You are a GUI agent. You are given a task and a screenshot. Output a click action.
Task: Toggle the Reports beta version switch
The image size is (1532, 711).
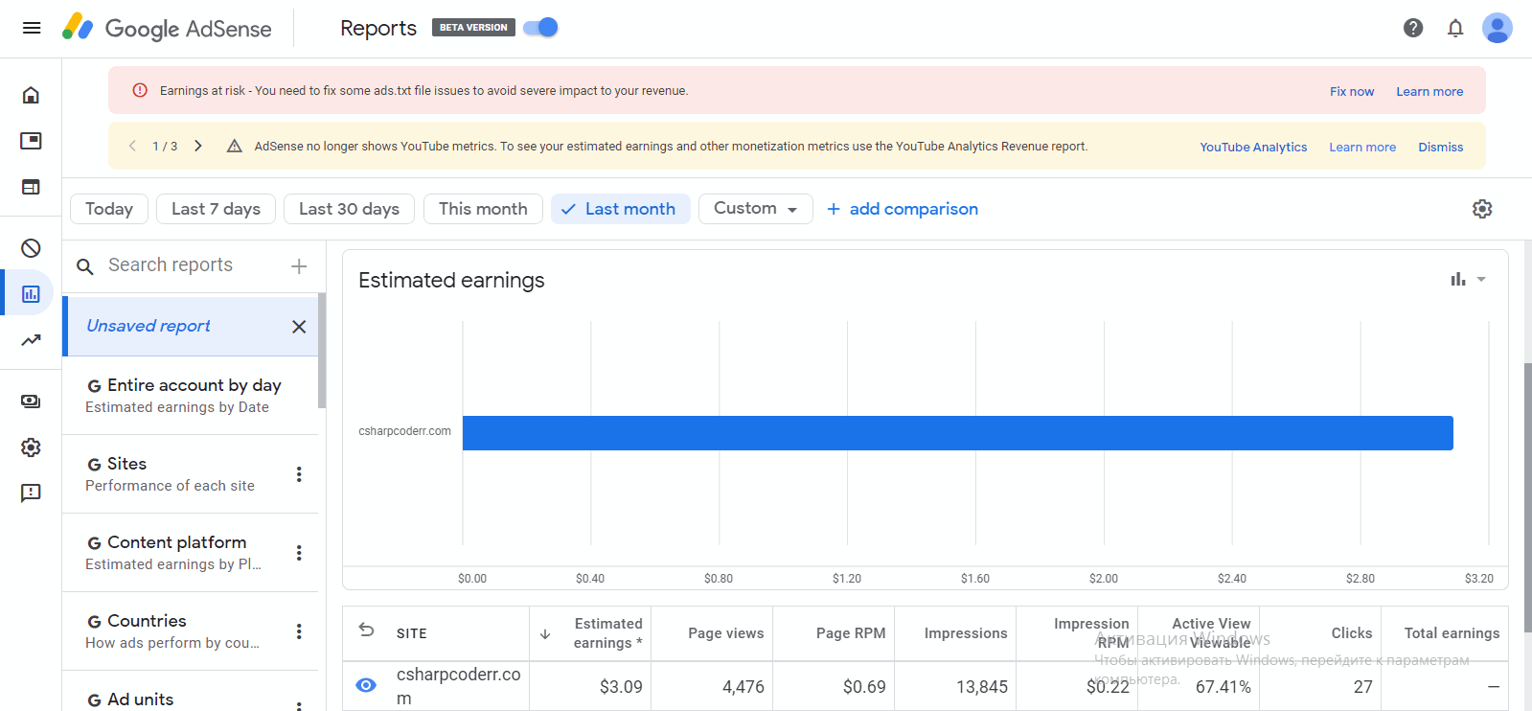[541, 28]
